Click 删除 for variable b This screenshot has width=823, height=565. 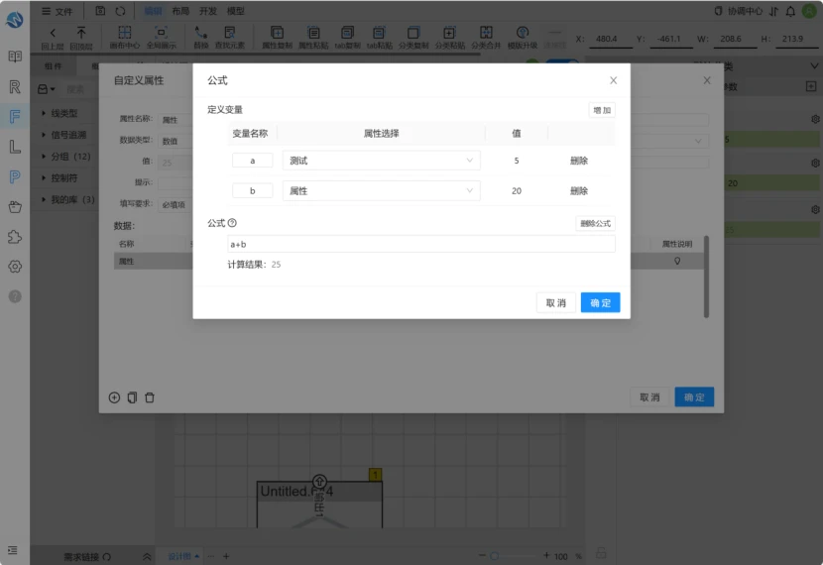[x=579, y=191]
